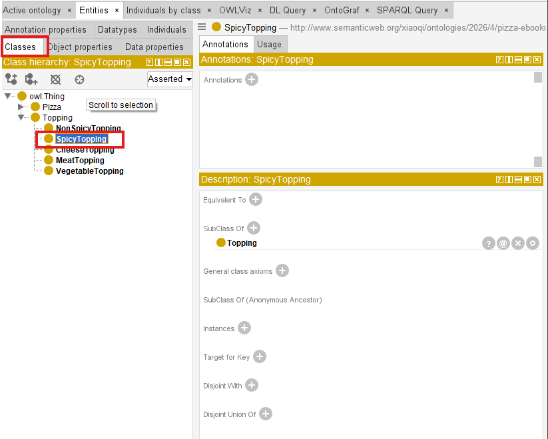
Task: Open the Datatypes tab
Action: point(117,30)
